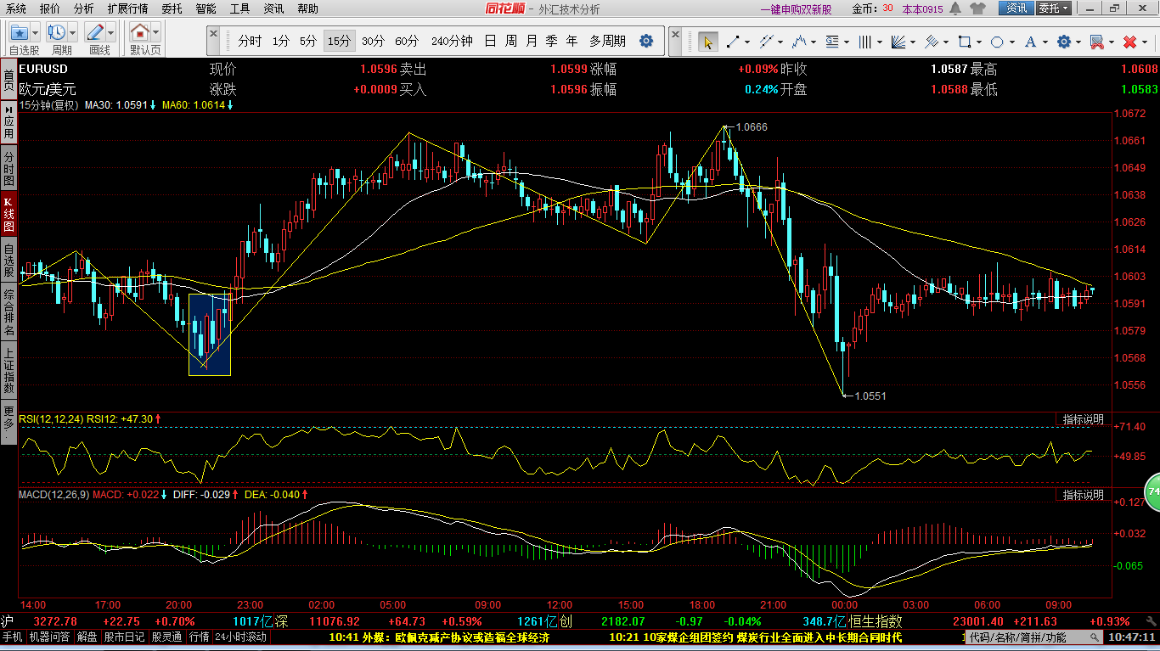
Task: Select the text annotation A tool
Action: (x=1030, y=42)
